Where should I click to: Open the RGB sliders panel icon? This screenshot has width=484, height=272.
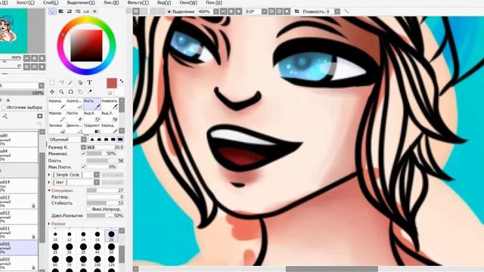tap(60, 11)
